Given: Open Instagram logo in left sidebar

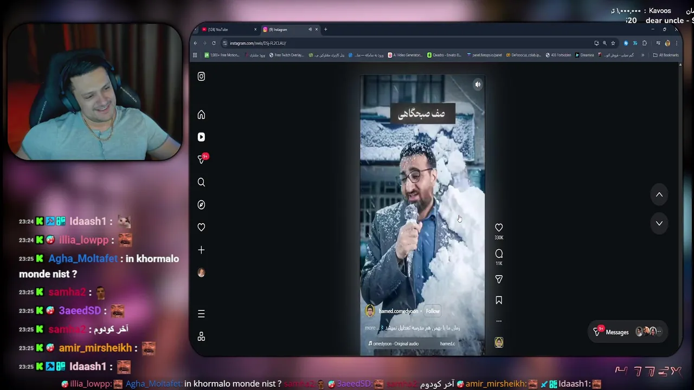Looking at the screenshot, I should point(201,76).
